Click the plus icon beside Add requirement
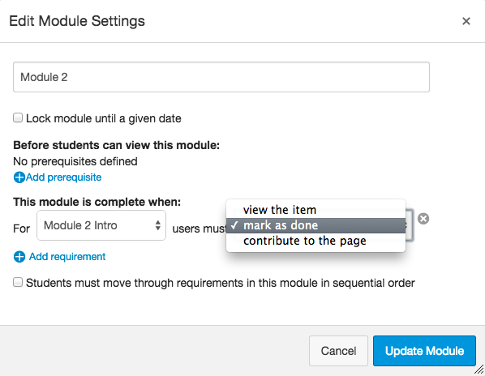This screenshot has height=376, width=485. pos(19,257)
